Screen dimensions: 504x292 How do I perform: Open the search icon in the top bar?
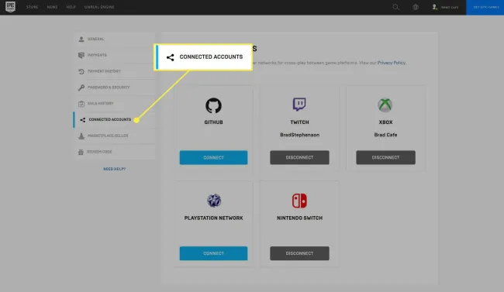(395, 7)
